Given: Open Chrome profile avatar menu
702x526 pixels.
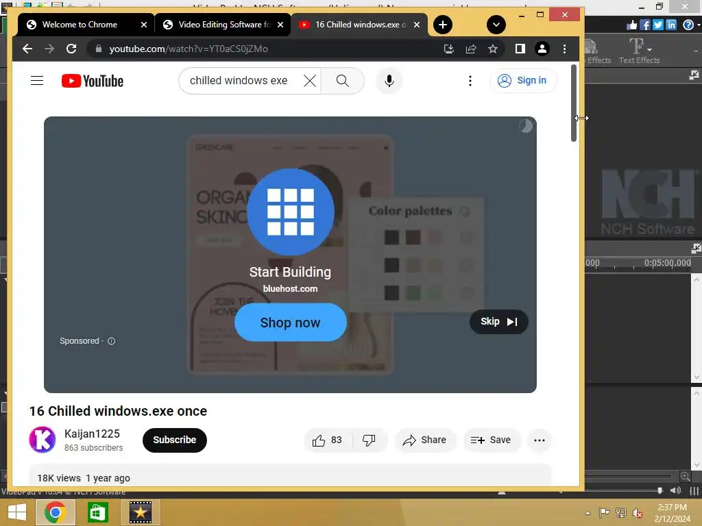Looking at the screenshot, I should [x=542, y=49].
